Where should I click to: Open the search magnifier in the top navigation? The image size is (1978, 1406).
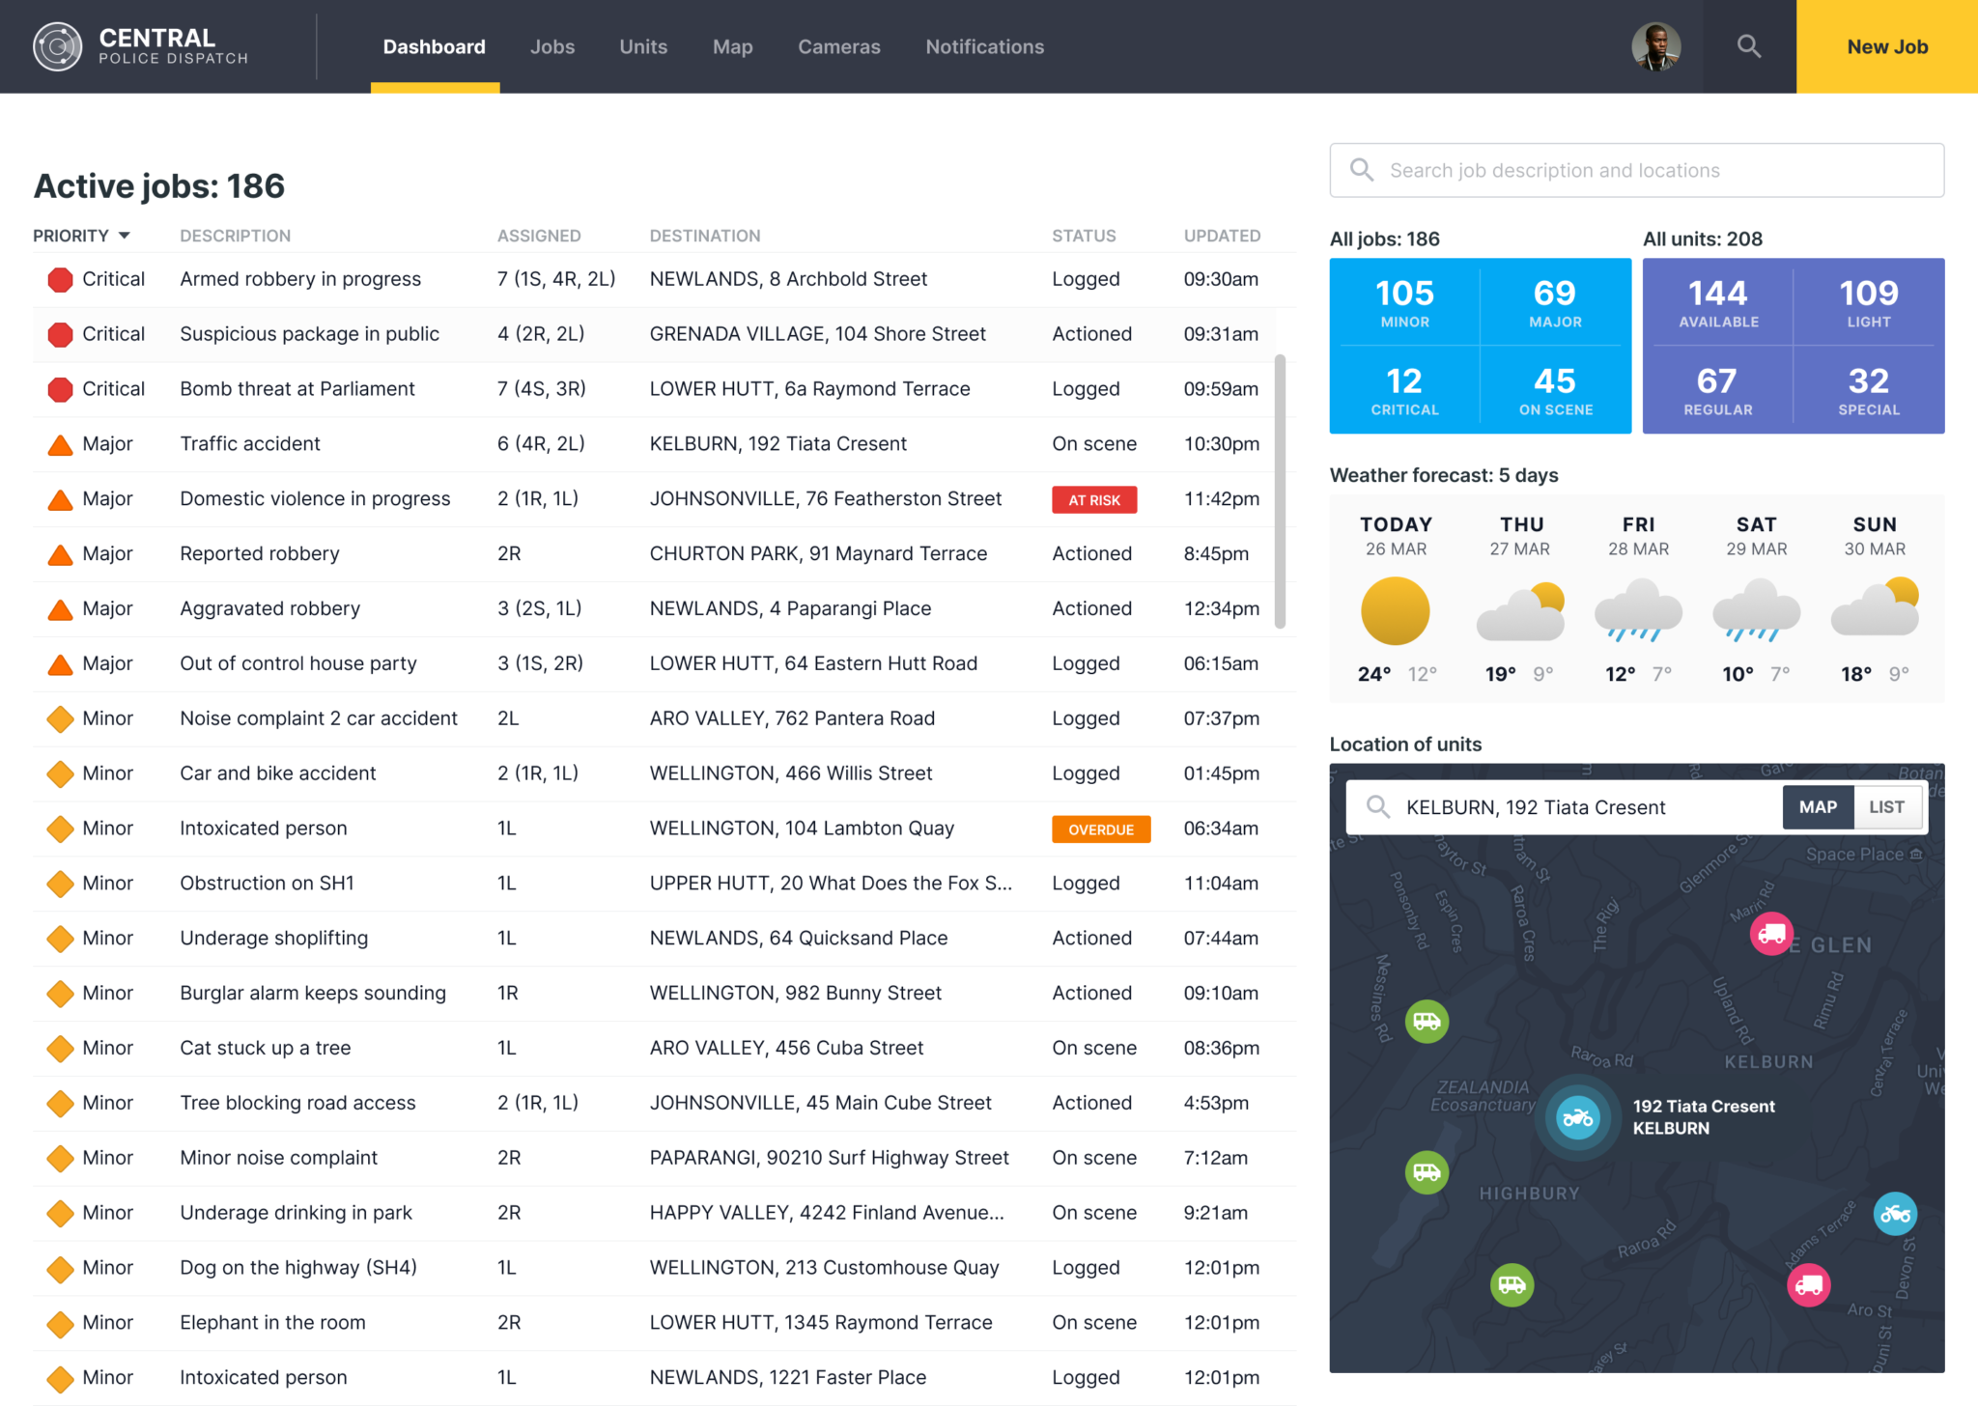coord(1748,45)
